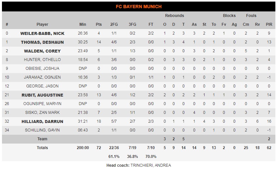Open JARAMAZ, OGNJEN player link
The image size is (277, 169).
point(42,77)
